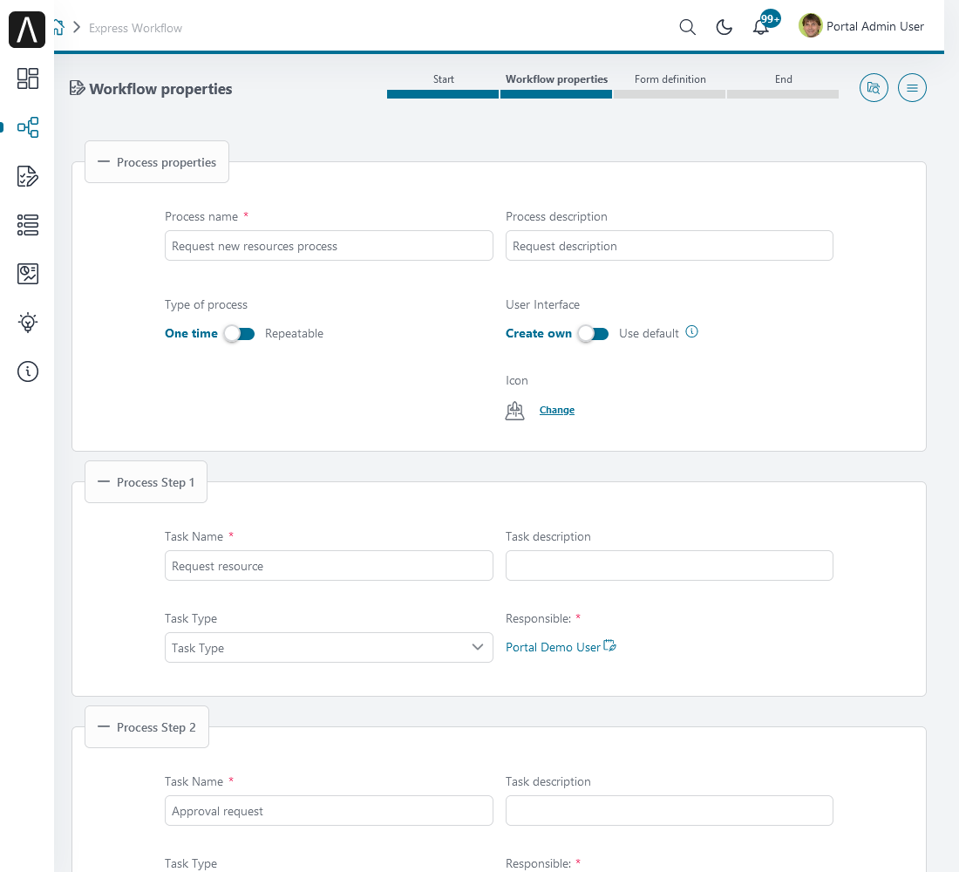Click the 'Create own' label text
Image resolution: width=959 pixels, height=872 pixels.
click(x=539, y=333)
